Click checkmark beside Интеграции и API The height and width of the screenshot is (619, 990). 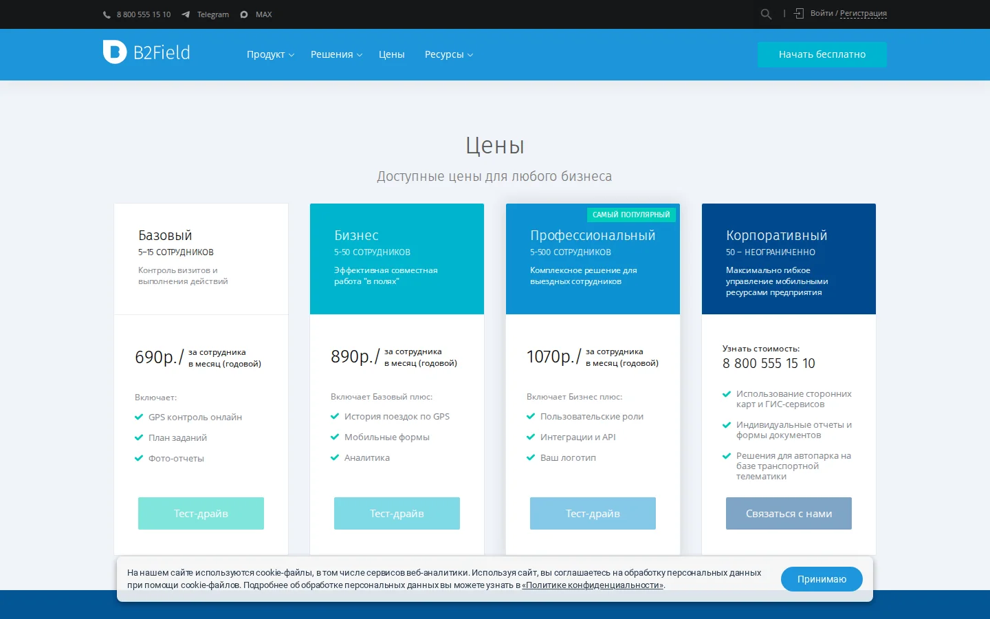click(x=531, y=437)
